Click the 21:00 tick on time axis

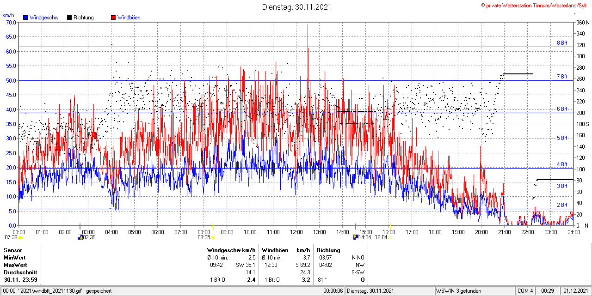tap(504, 232)
